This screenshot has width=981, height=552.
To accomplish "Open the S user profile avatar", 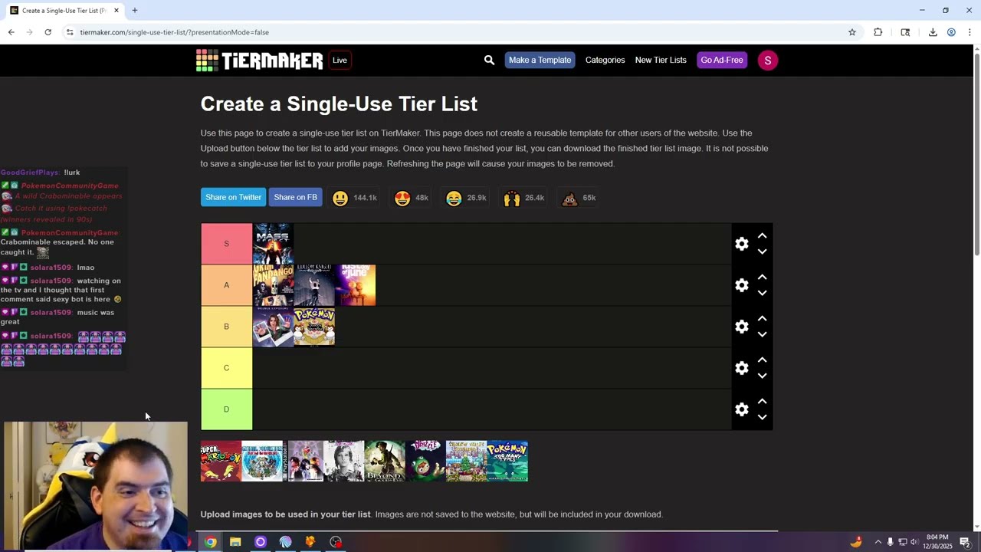I will [767, 60].
